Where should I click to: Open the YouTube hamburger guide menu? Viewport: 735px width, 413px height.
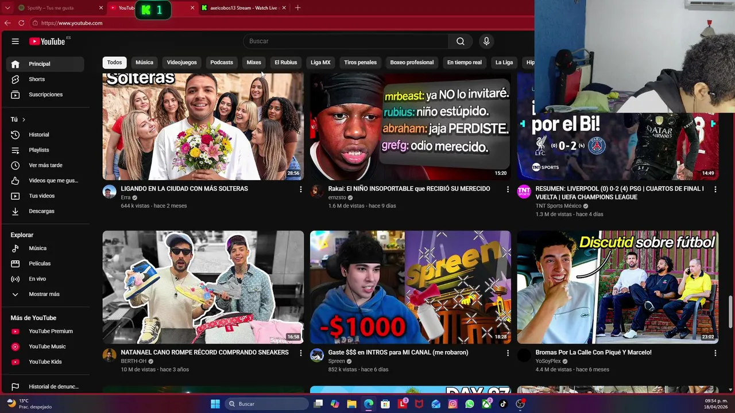click(16, 41)
